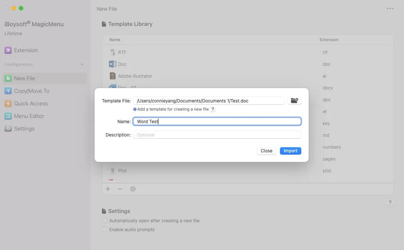This screenshot has width=404, height=250.
Task: Enable Automatically open after creating a new file
Action: (105, 220)
